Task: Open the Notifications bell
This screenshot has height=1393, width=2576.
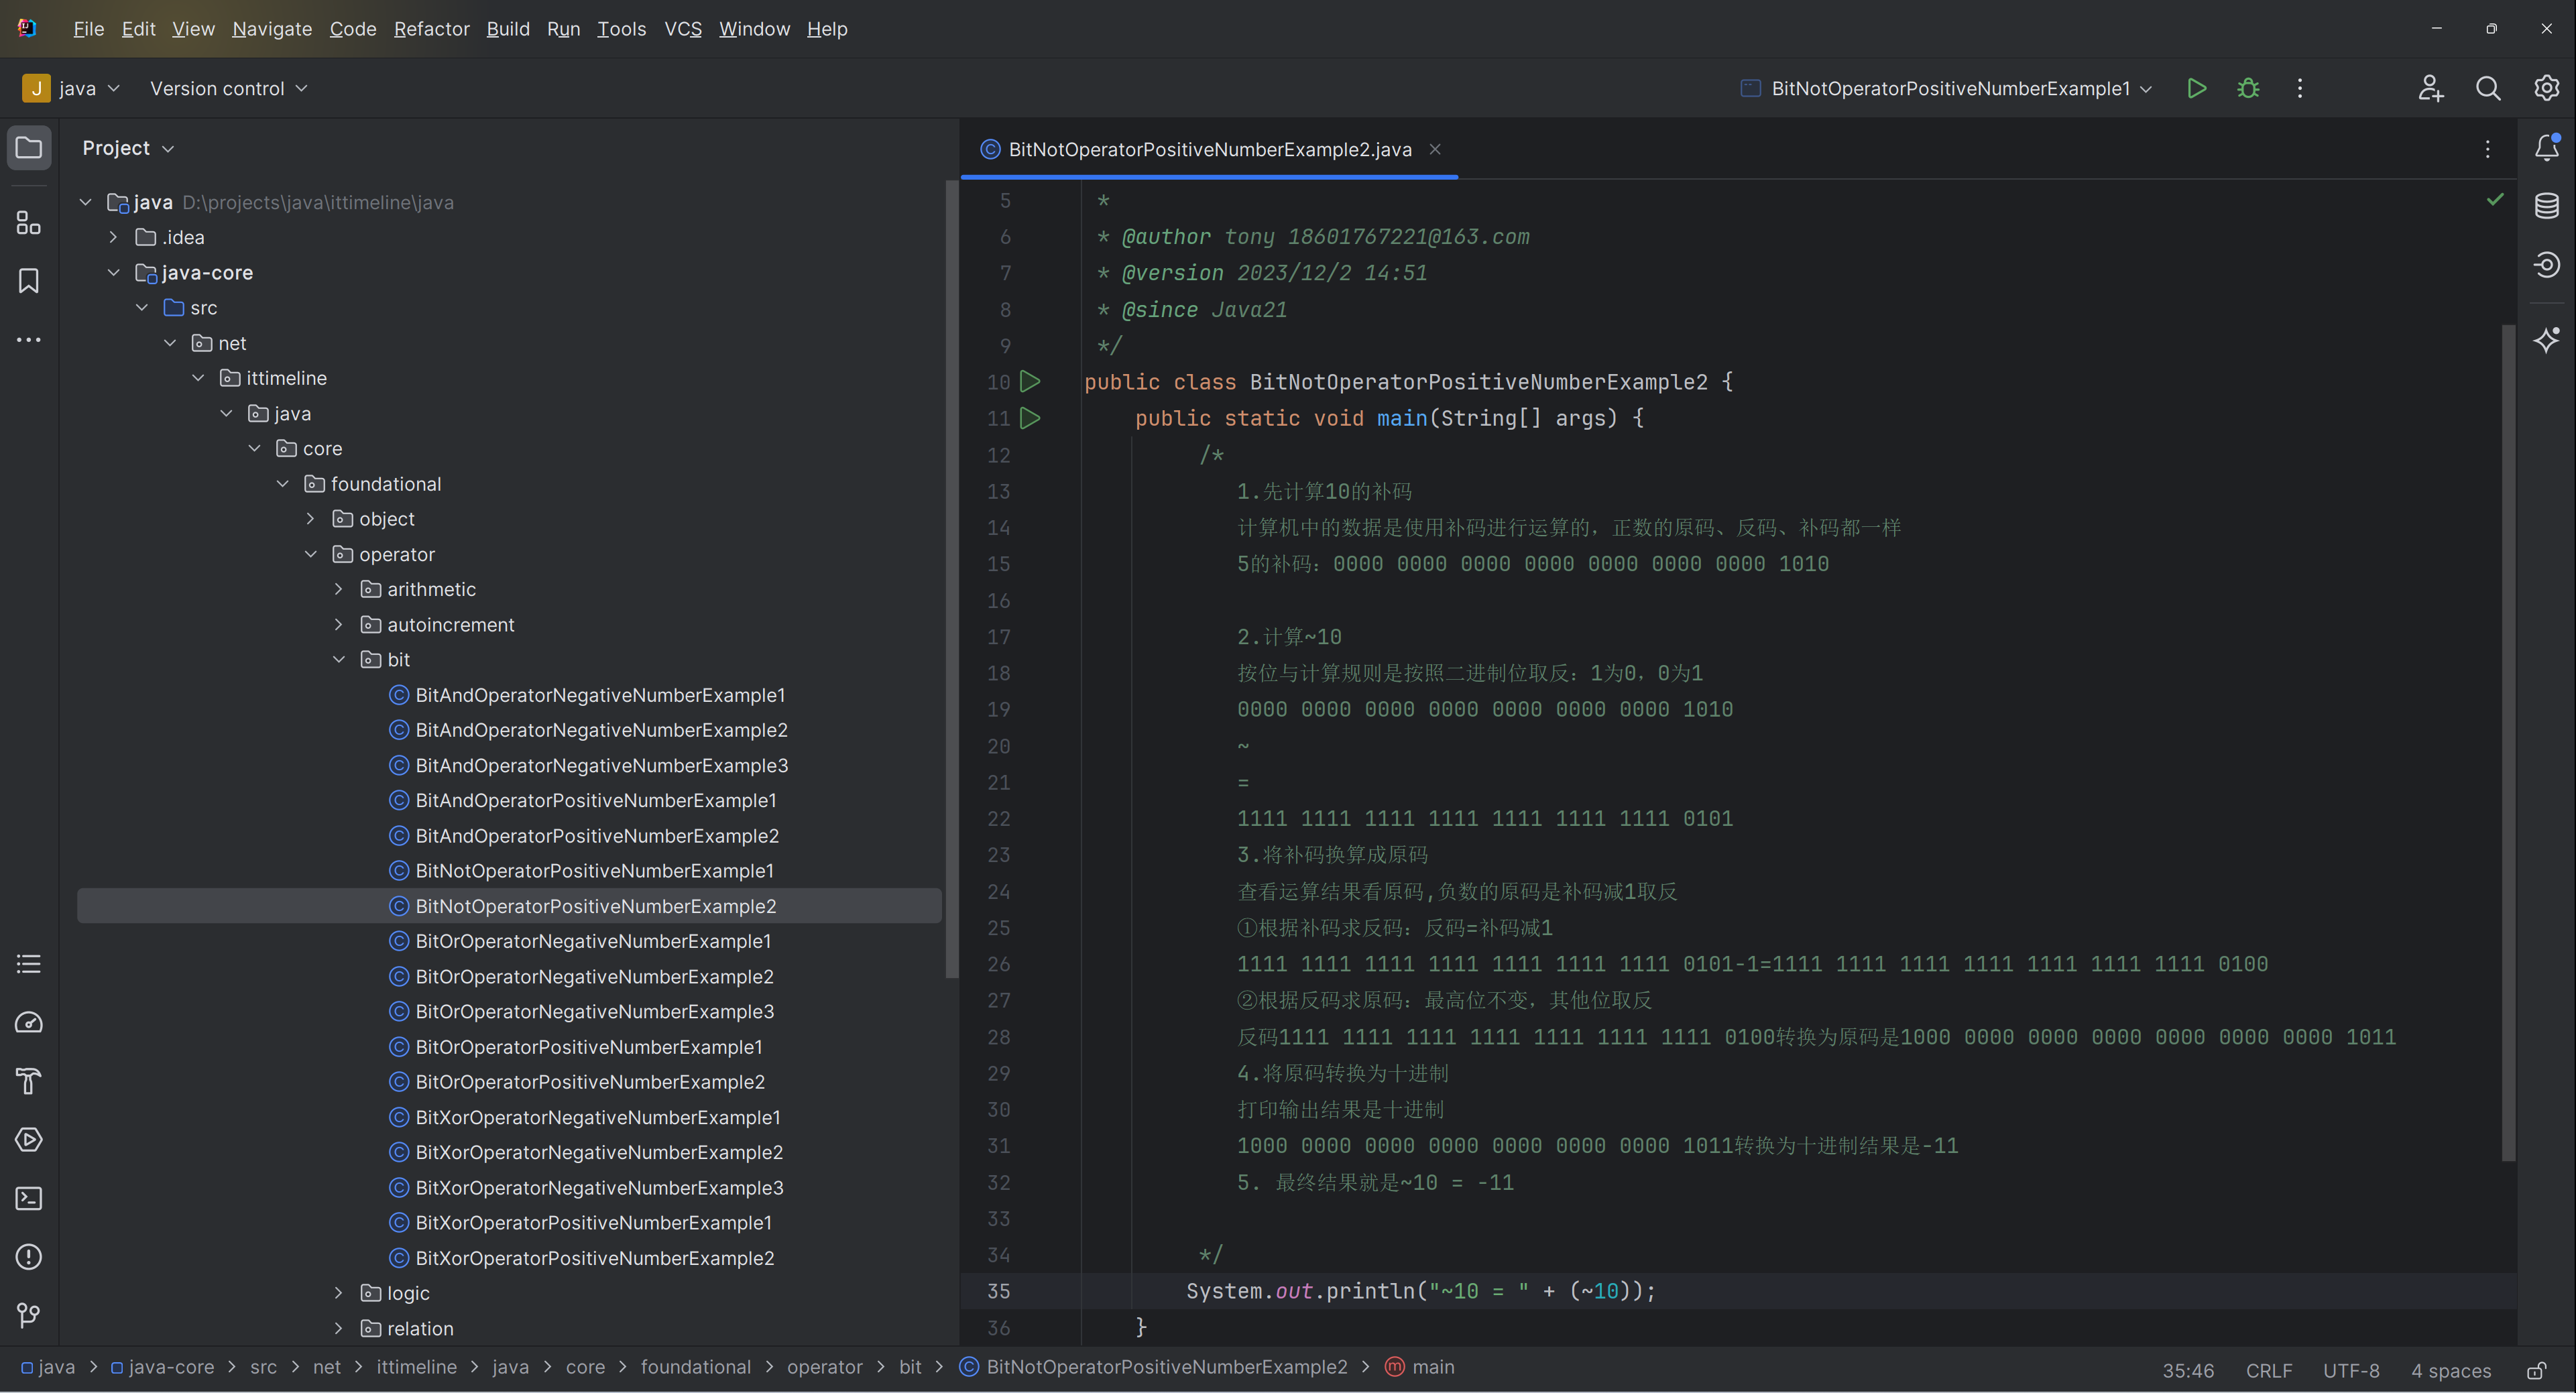Action: pos(2547,148)
